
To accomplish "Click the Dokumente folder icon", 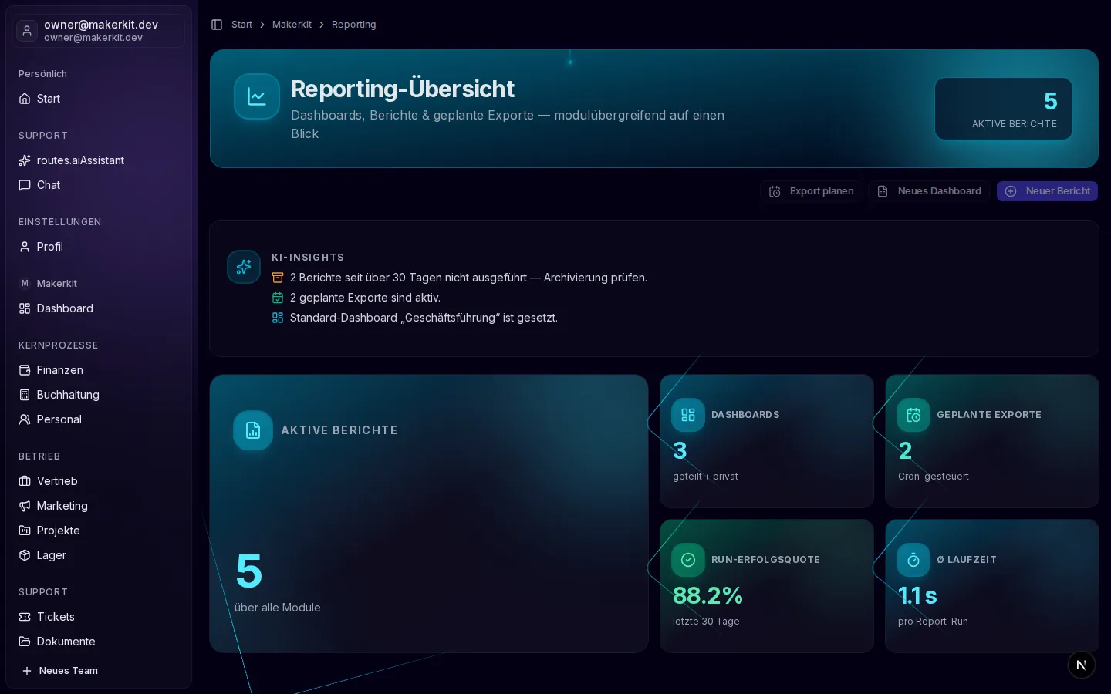I will click(x=25, y=642).
